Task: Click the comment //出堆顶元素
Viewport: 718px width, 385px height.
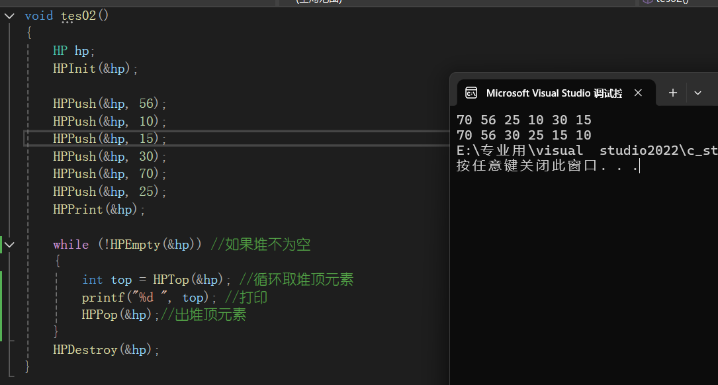Action: tap(203, 314)
